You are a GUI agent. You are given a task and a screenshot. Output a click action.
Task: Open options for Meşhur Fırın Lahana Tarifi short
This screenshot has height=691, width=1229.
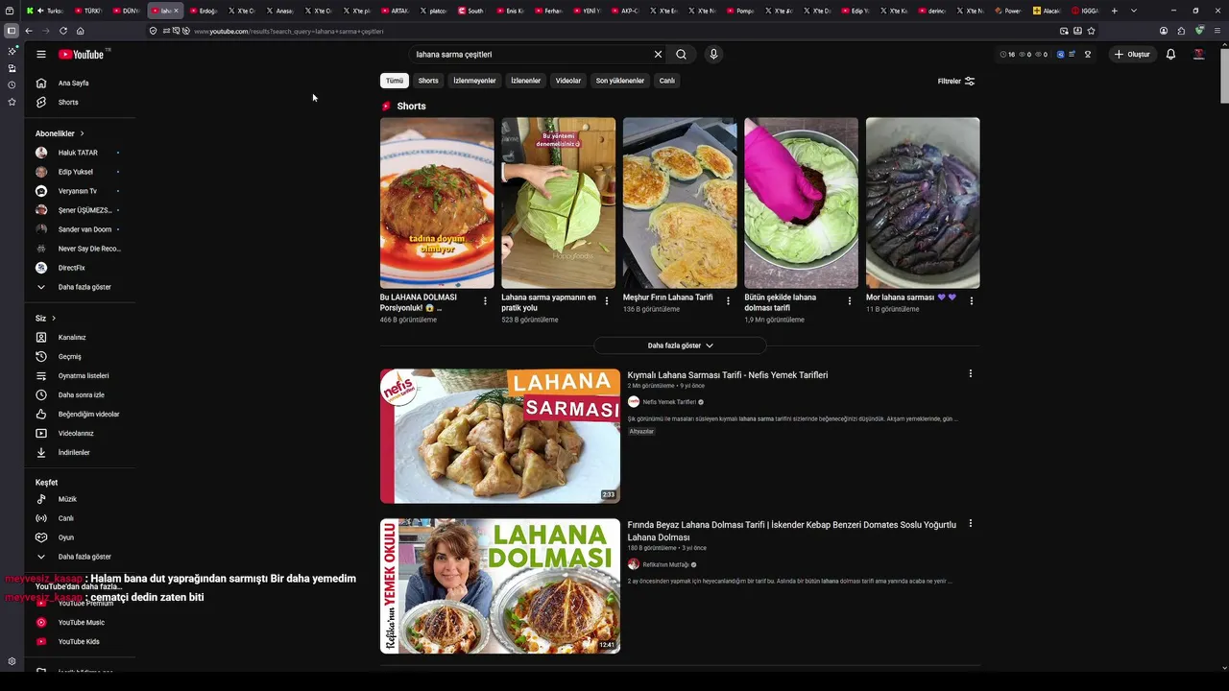click(728, 300)
